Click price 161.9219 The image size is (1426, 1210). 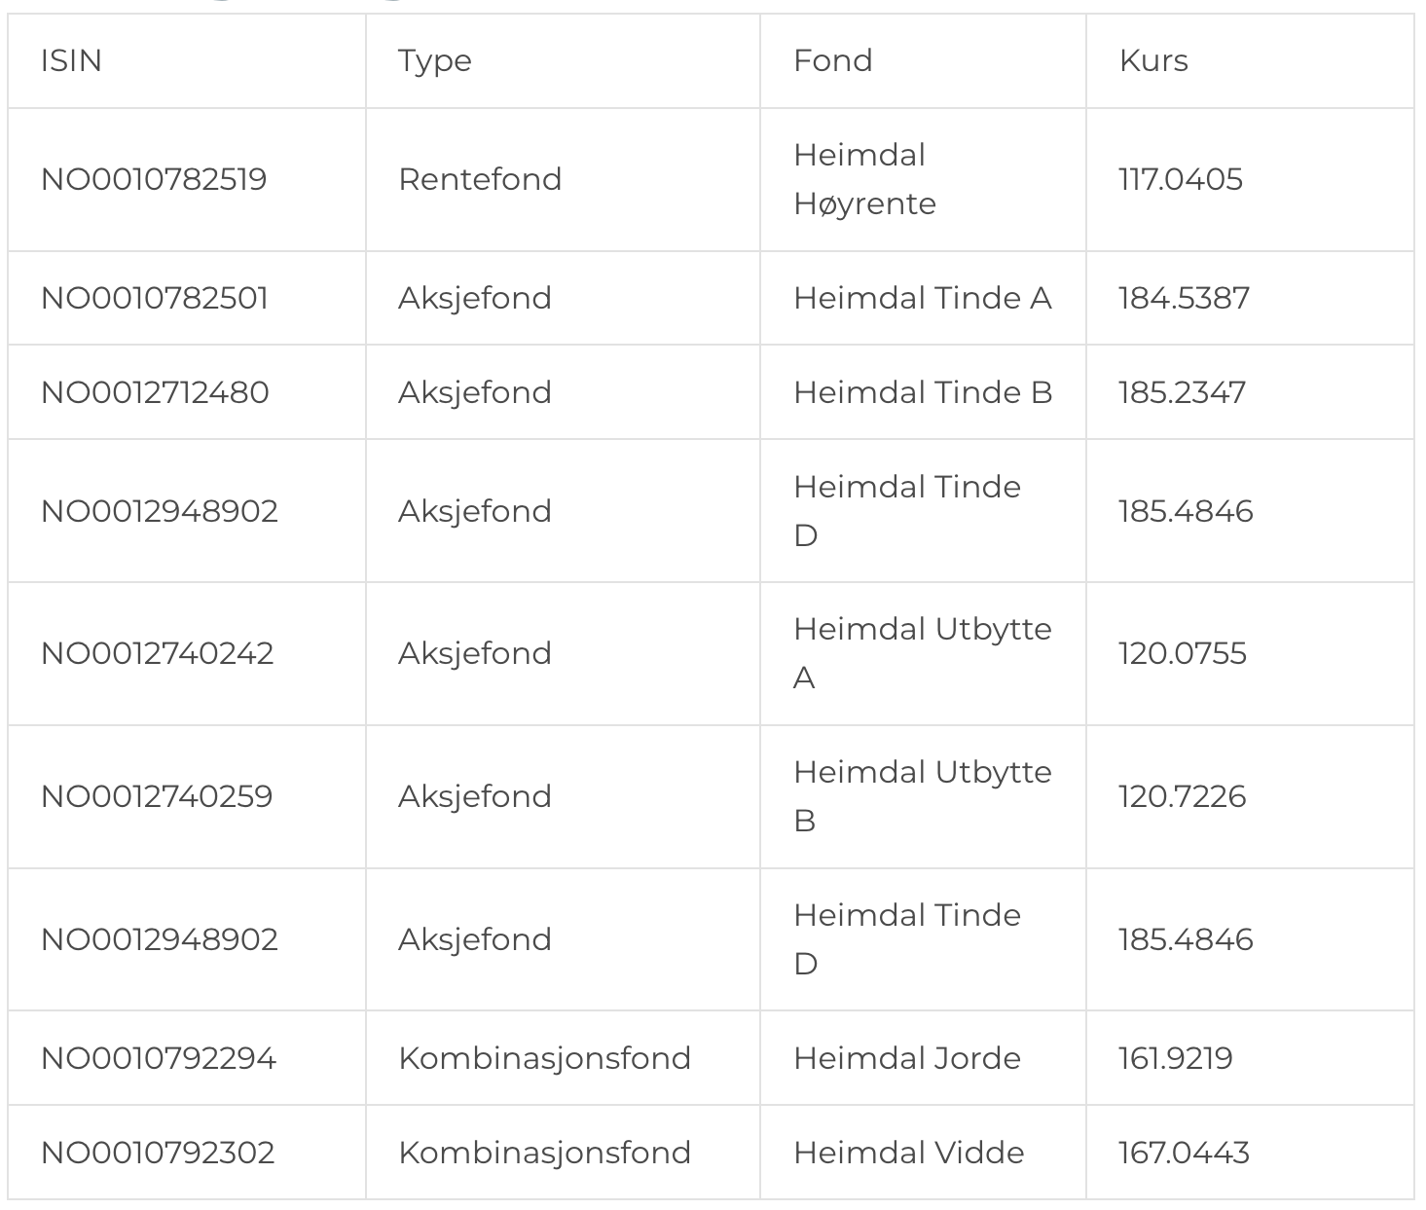pos(1176,1058)
